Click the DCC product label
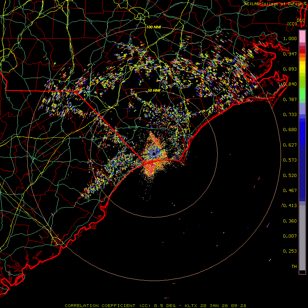This screenshot has width=308, height=308. [301, 21]
